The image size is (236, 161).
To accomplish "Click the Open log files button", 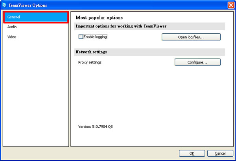I will pyautogui.click(x=191, y=37).
